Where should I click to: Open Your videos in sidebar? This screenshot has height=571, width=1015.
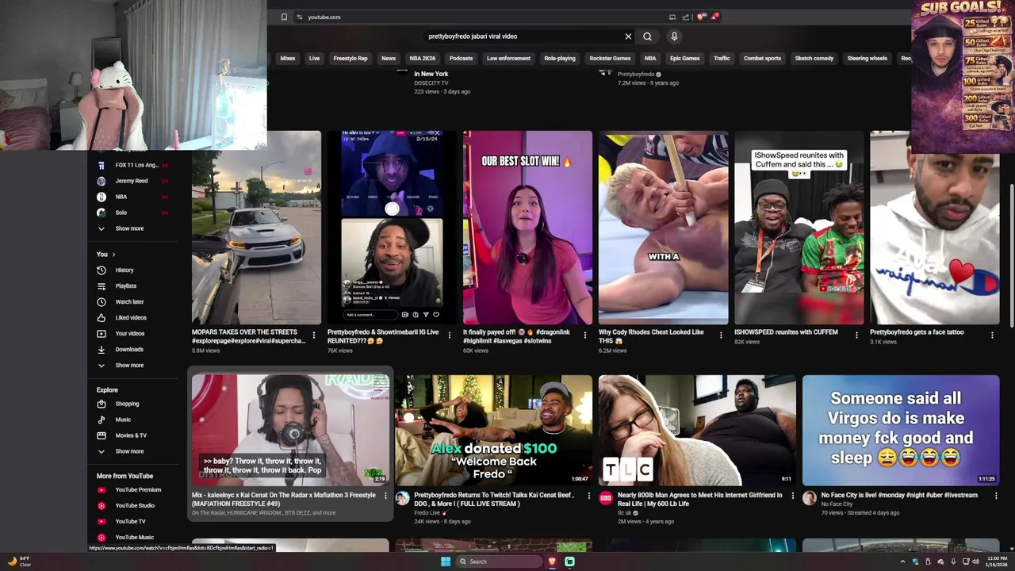click(130, 334)
